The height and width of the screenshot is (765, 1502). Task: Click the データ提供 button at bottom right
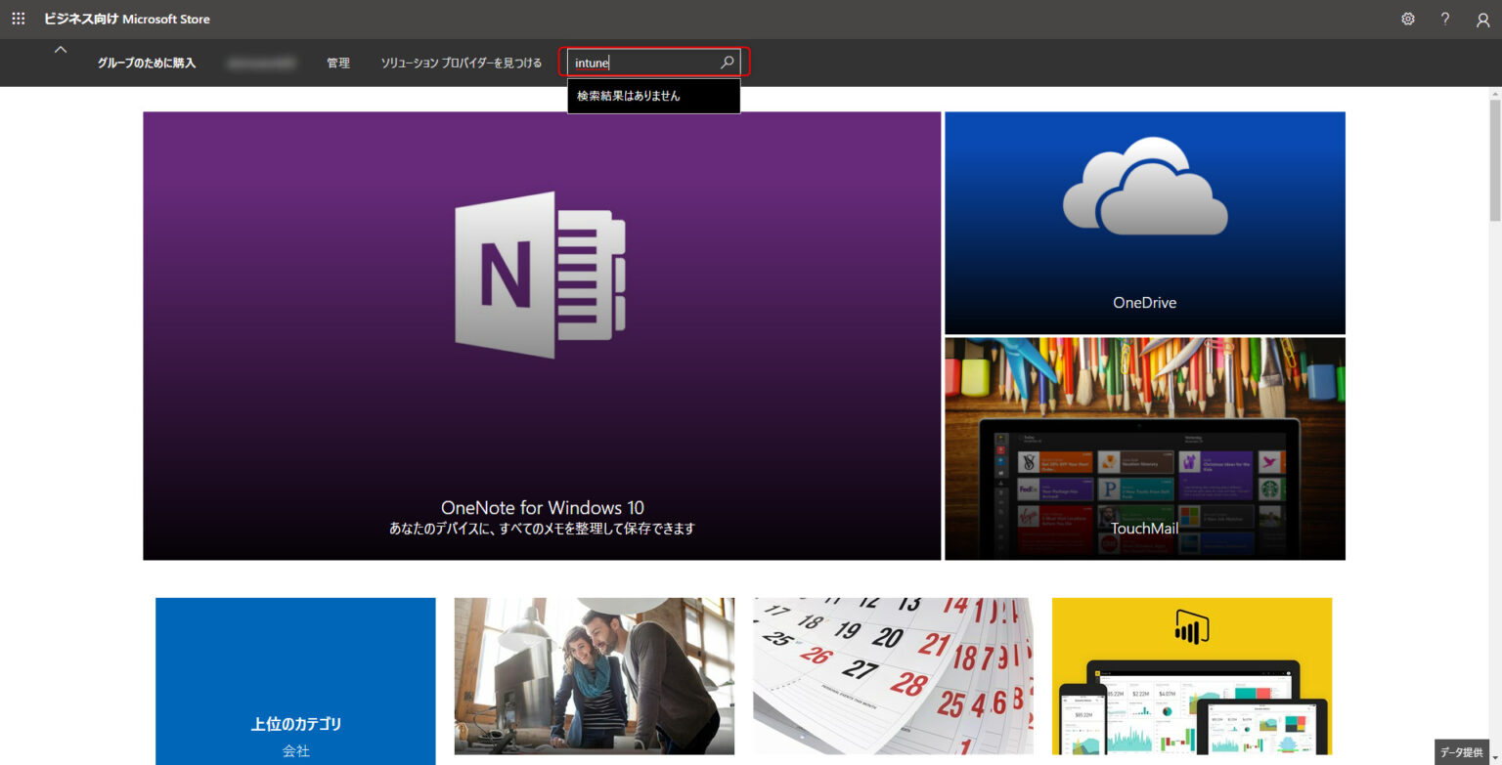1462,752
